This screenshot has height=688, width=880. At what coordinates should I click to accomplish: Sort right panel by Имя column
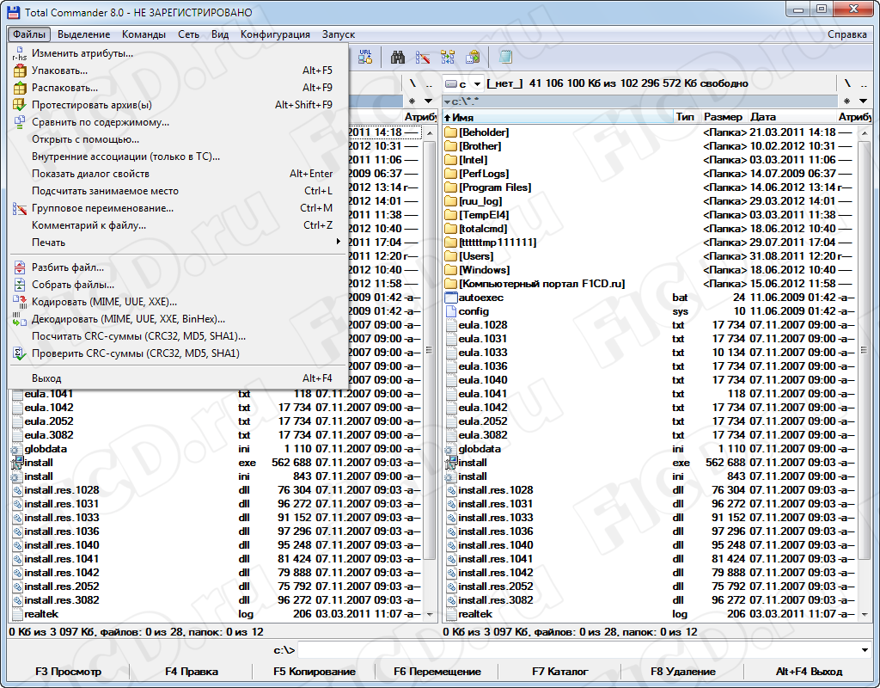click(x=558, y=117)
